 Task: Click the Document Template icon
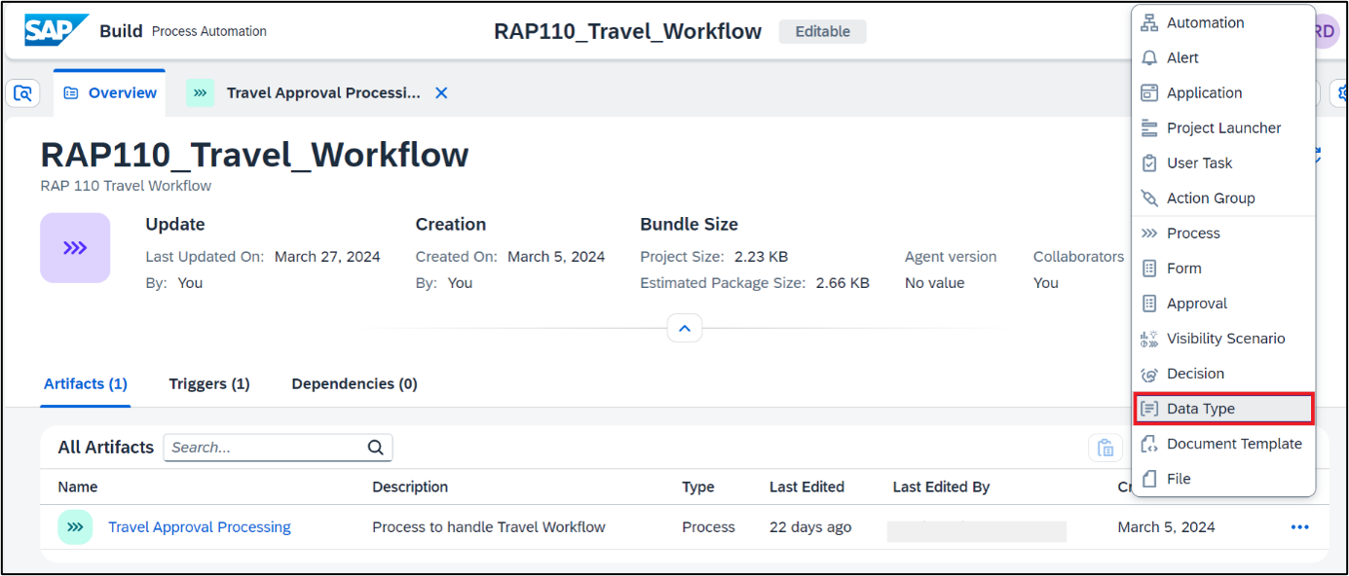click(x=1149, y=444)
